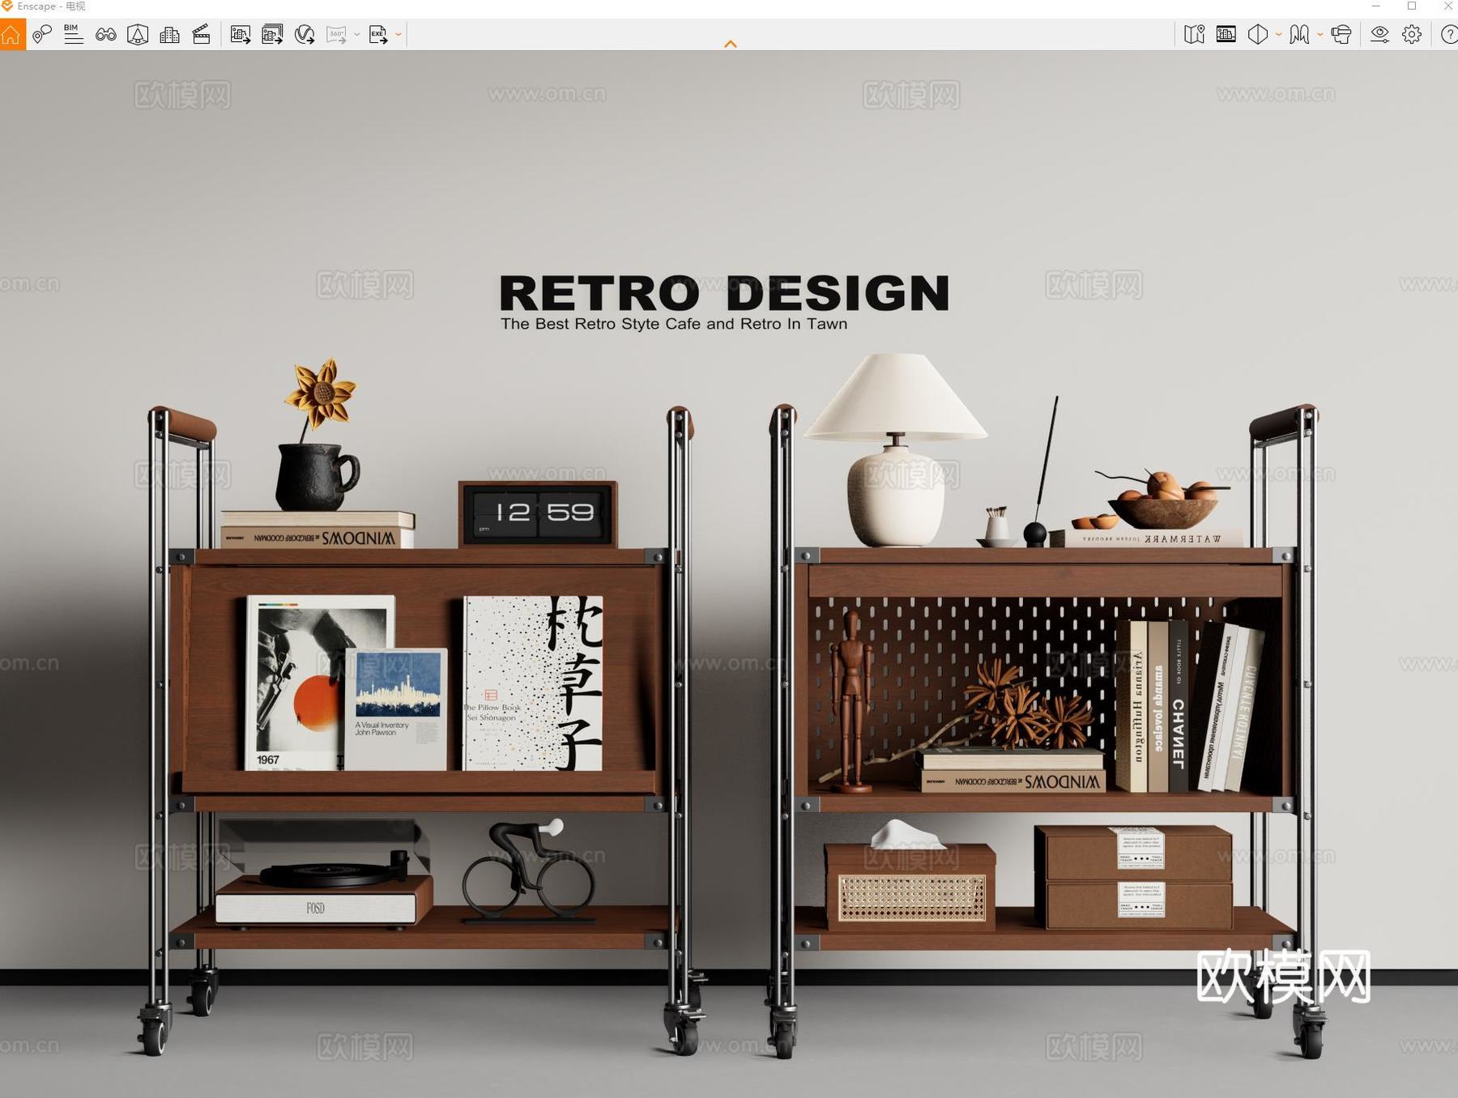Minimize the Enscape window
Image resolution: width=1458 pixels, height=1098 pixels.
pos(1375,6)
